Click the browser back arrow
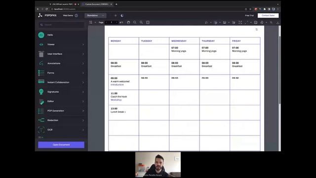316x178 pixels. click(x=38, y=9)
